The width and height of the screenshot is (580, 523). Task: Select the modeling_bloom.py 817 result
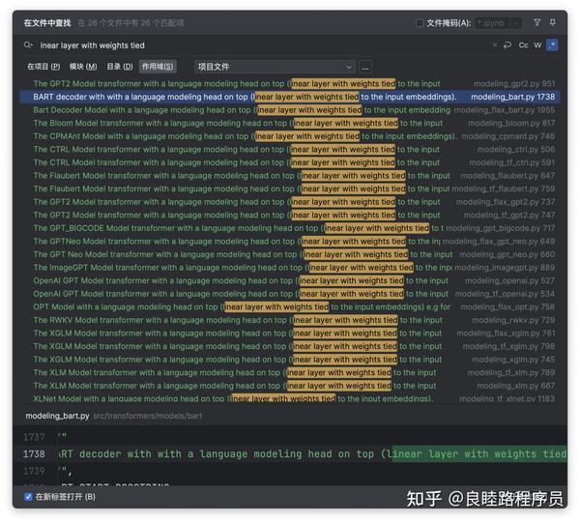point(290,123)
